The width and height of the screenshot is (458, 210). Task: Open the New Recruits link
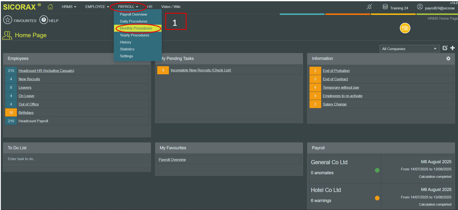coord(29,79)
